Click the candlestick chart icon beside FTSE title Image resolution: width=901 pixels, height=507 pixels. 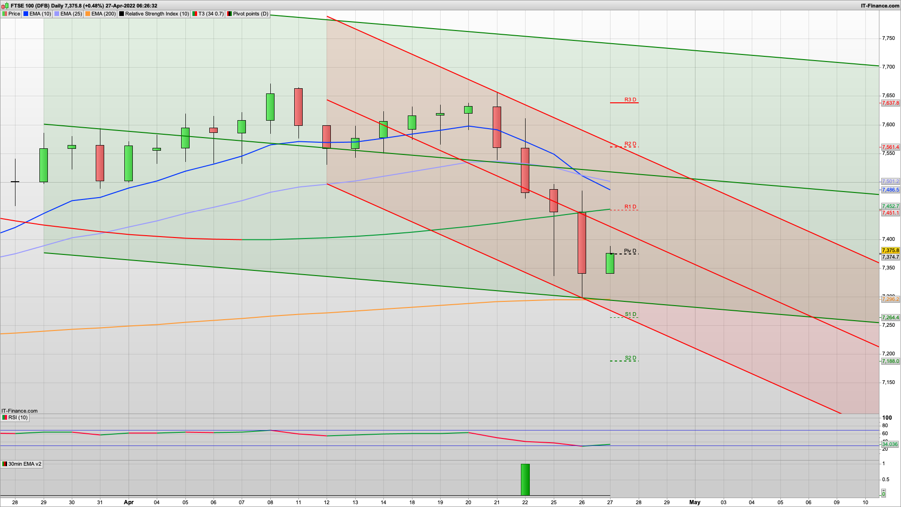6,6
